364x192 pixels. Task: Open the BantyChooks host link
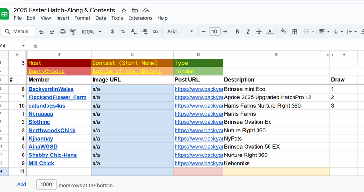[x=47, y=72]
